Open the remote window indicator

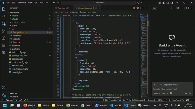point(2,100)
